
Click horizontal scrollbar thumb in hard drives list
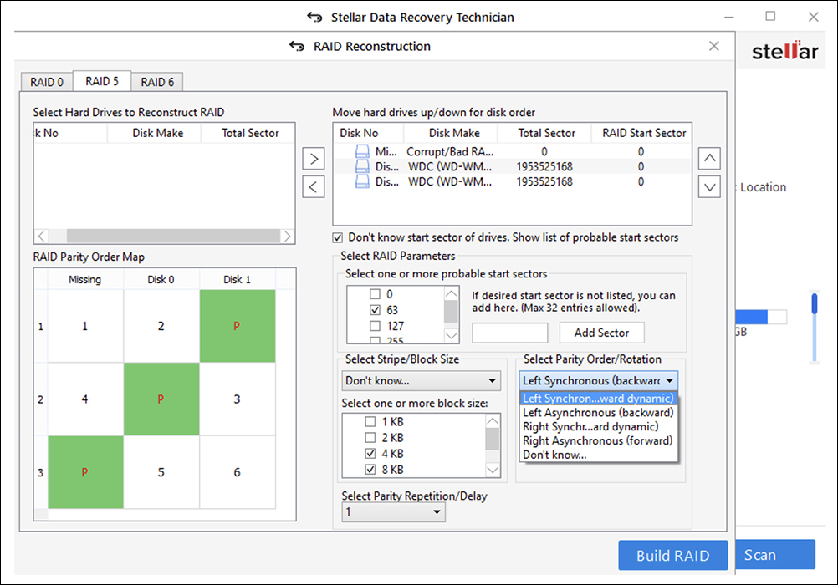(x=173, y=237)
